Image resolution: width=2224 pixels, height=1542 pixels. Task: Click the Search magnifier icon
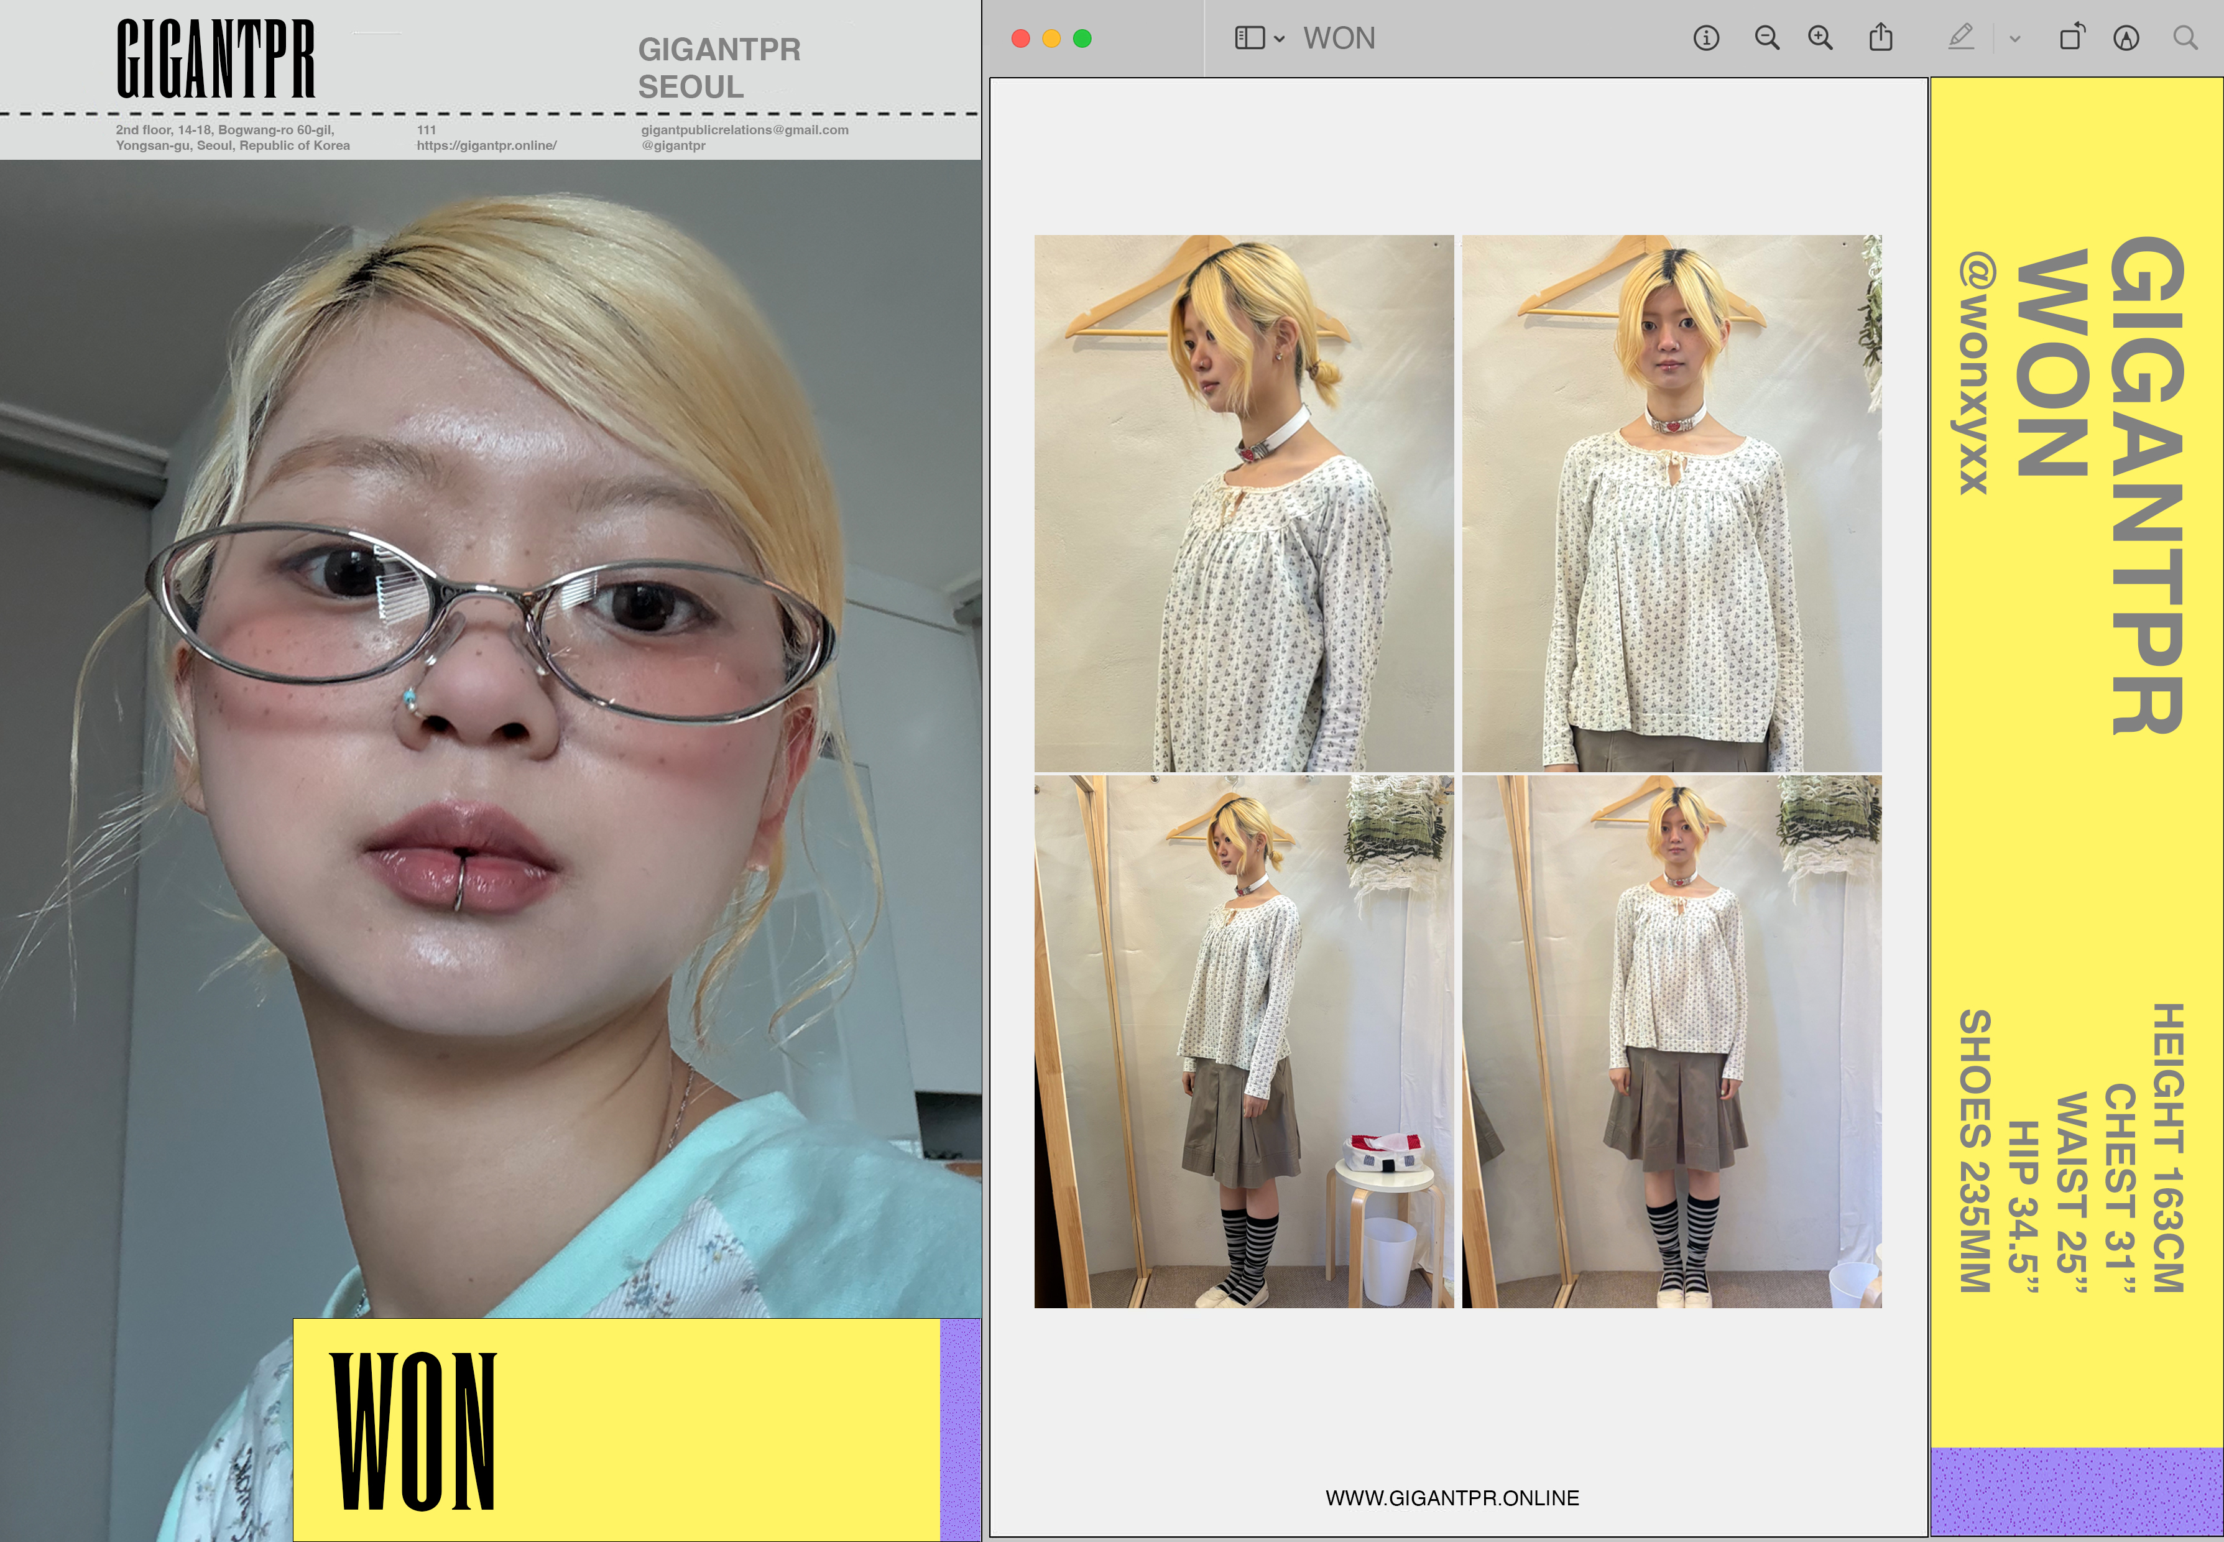tap(2185, 39)
